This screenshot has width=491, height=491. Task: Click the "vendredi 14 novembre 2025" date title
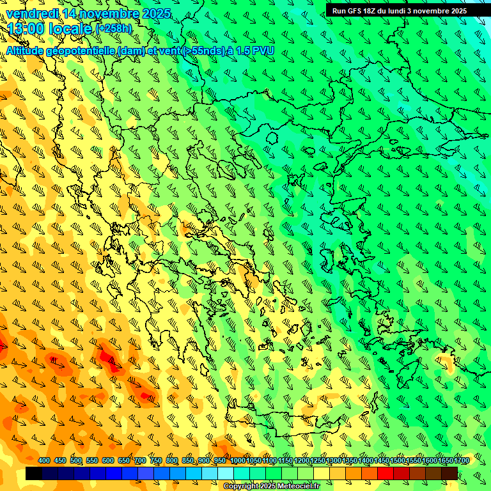pyautogui.click(x=88, y=13)
